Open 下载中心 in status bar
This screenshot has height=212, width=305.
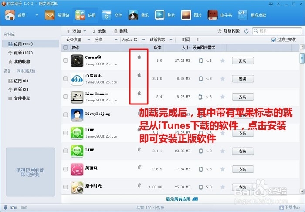coord(290,208)
